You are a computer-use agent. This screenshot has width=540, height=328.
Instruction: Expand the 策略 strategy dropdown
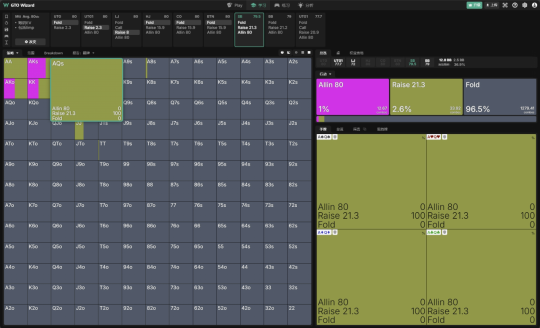tap(12, 53)
